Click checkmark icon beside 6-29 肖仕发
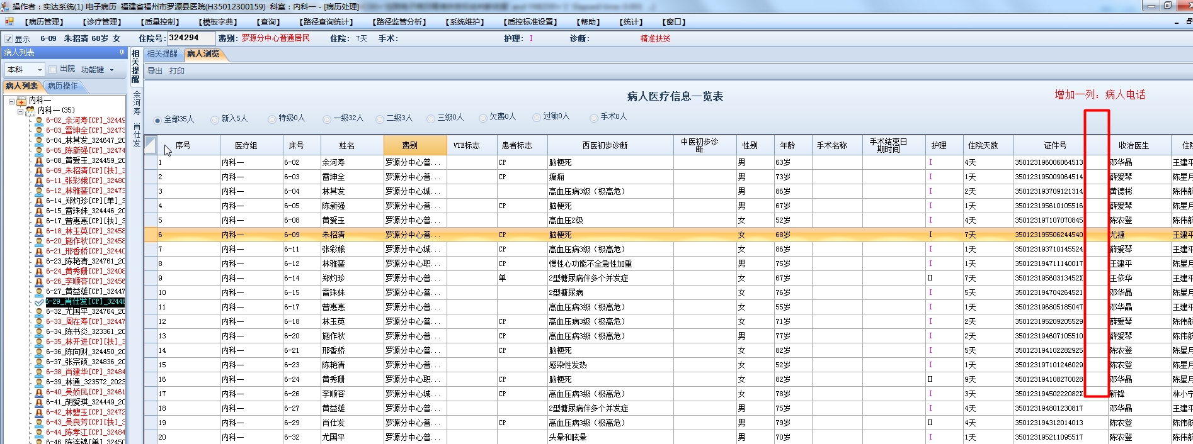Screen dimensions: 1193x444 coord(39,301)
